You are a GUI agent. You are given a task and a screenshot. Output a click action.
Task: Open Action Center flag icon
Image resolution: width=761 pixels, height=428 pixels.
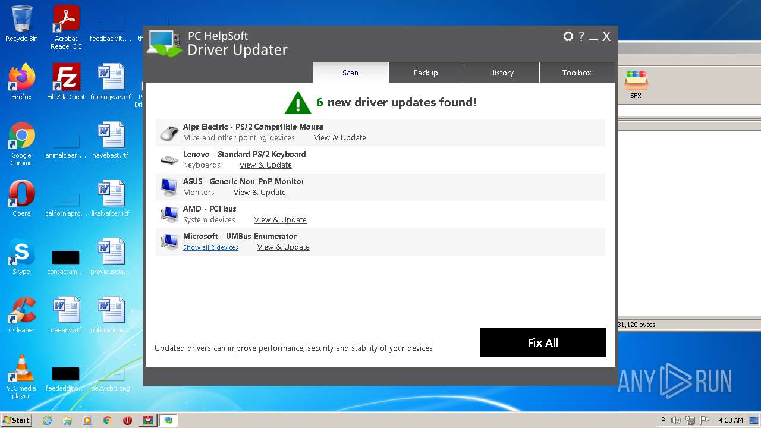(704, 420)
